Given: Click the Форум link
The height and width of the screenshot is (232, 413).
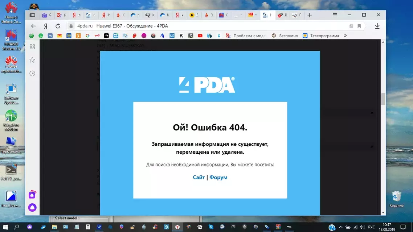Looking at the screenshot, I should click(218, 177).
